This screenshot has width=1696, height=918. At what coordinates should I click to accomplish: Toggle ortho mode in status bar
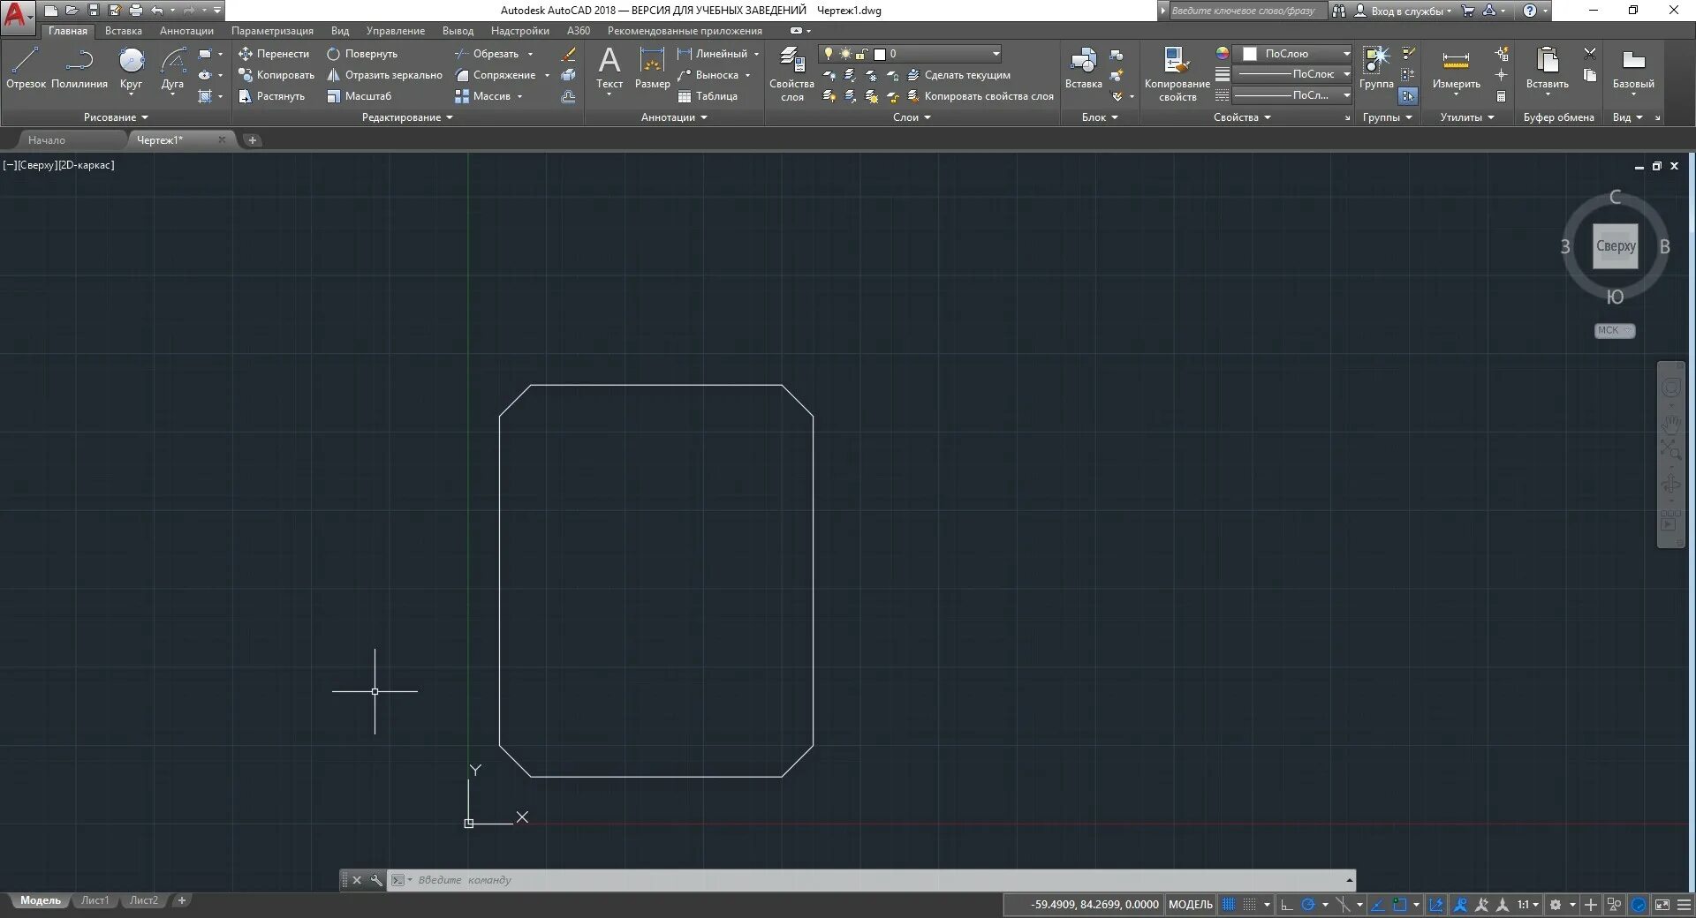point(1287,905)
